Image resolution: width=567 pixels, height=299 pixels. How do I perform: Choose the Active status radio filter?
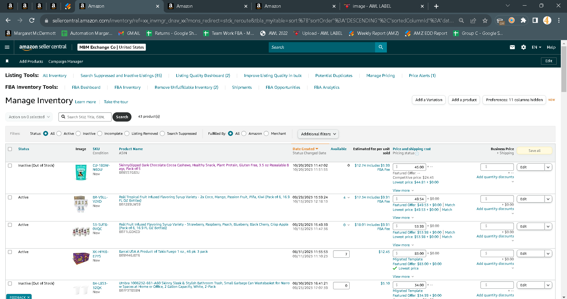pos(59,134)
